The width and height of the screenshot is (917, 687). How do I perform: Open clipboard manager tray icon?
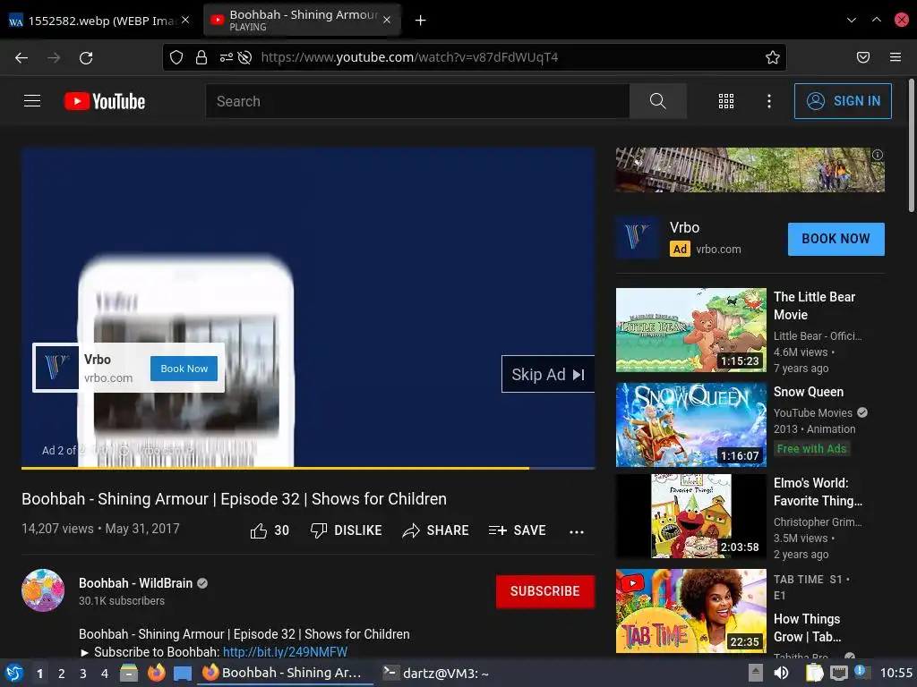[x=814, y=673]
